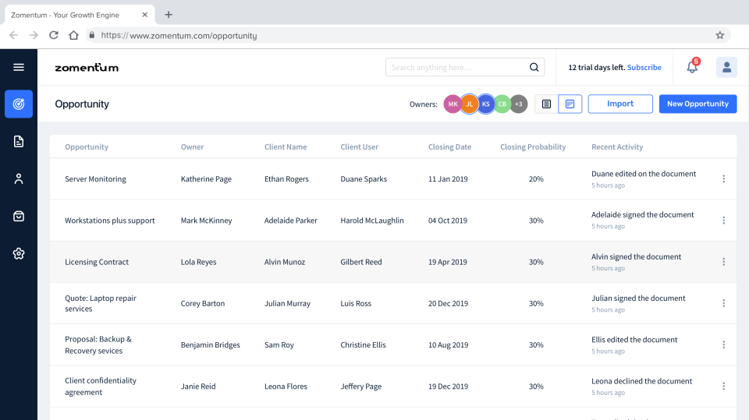Open the hamburger menu in sidebar
Screen dimensions: 749x420
[x=19, y=67]
